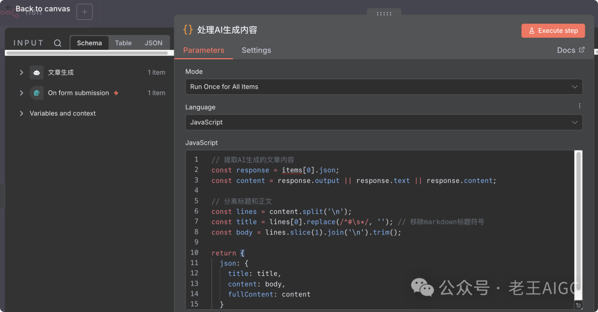Open the Language dropdown set to JavaScript
The width and height of the screenshot is (598, 312).
pos(384,122)
